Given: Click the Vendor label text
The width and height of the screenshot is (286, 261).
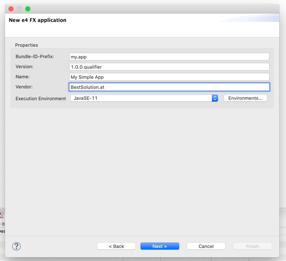Looking at the screenshot, I should (24, 87).
